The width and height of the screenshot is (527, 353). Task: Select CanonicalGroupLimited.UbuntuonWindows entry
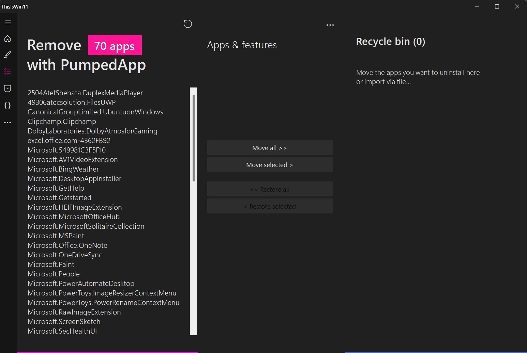click(x=95, y=112)
